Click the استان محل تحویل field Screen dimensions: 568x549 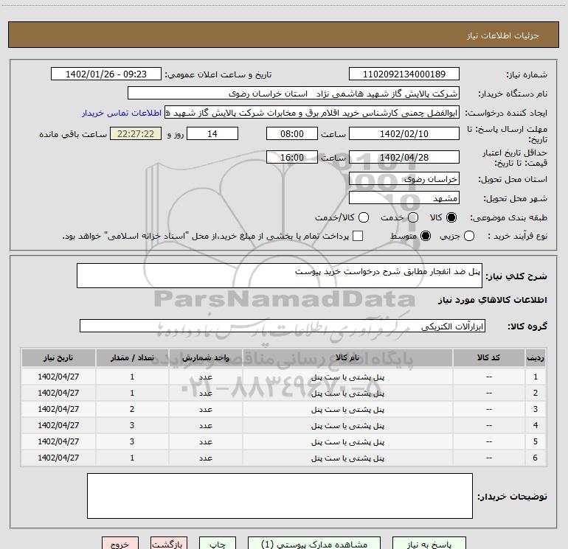[x=404, y=178]
